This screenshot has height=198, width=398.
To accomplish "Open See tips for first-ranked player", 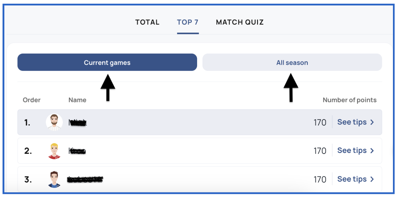I will [x=355, y=122].
